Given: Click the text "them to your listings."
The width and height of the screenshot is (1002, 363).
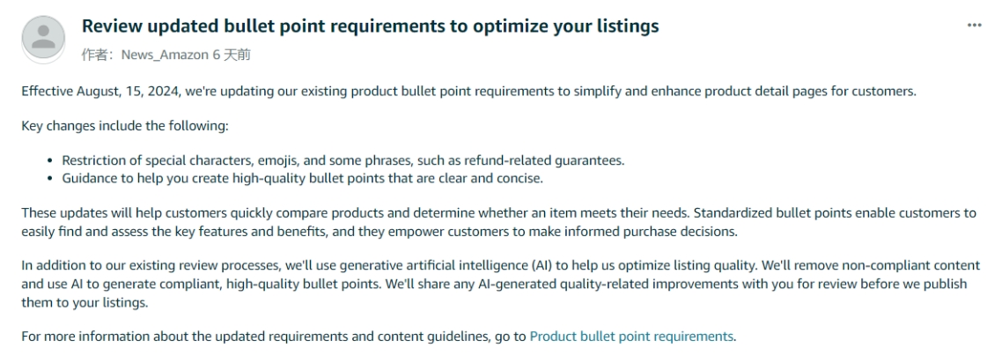Looking at the screenshot, I should coord(85,302).
